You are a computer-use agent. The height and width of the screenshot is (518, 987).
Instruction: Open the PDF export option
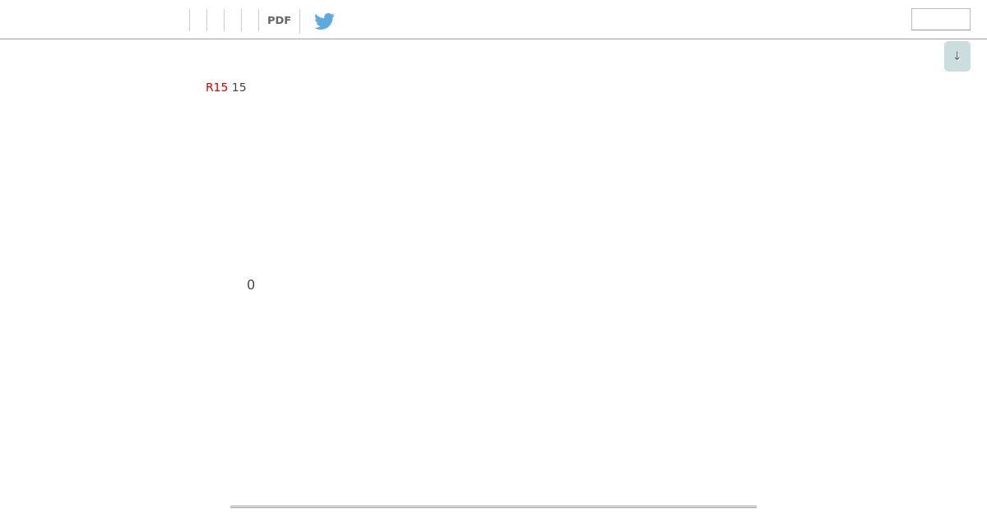[x=279, y=21]
